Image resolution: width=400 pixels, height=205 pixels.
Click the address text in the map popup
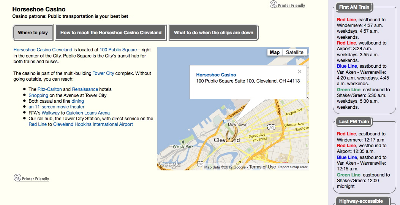point(248,81)
